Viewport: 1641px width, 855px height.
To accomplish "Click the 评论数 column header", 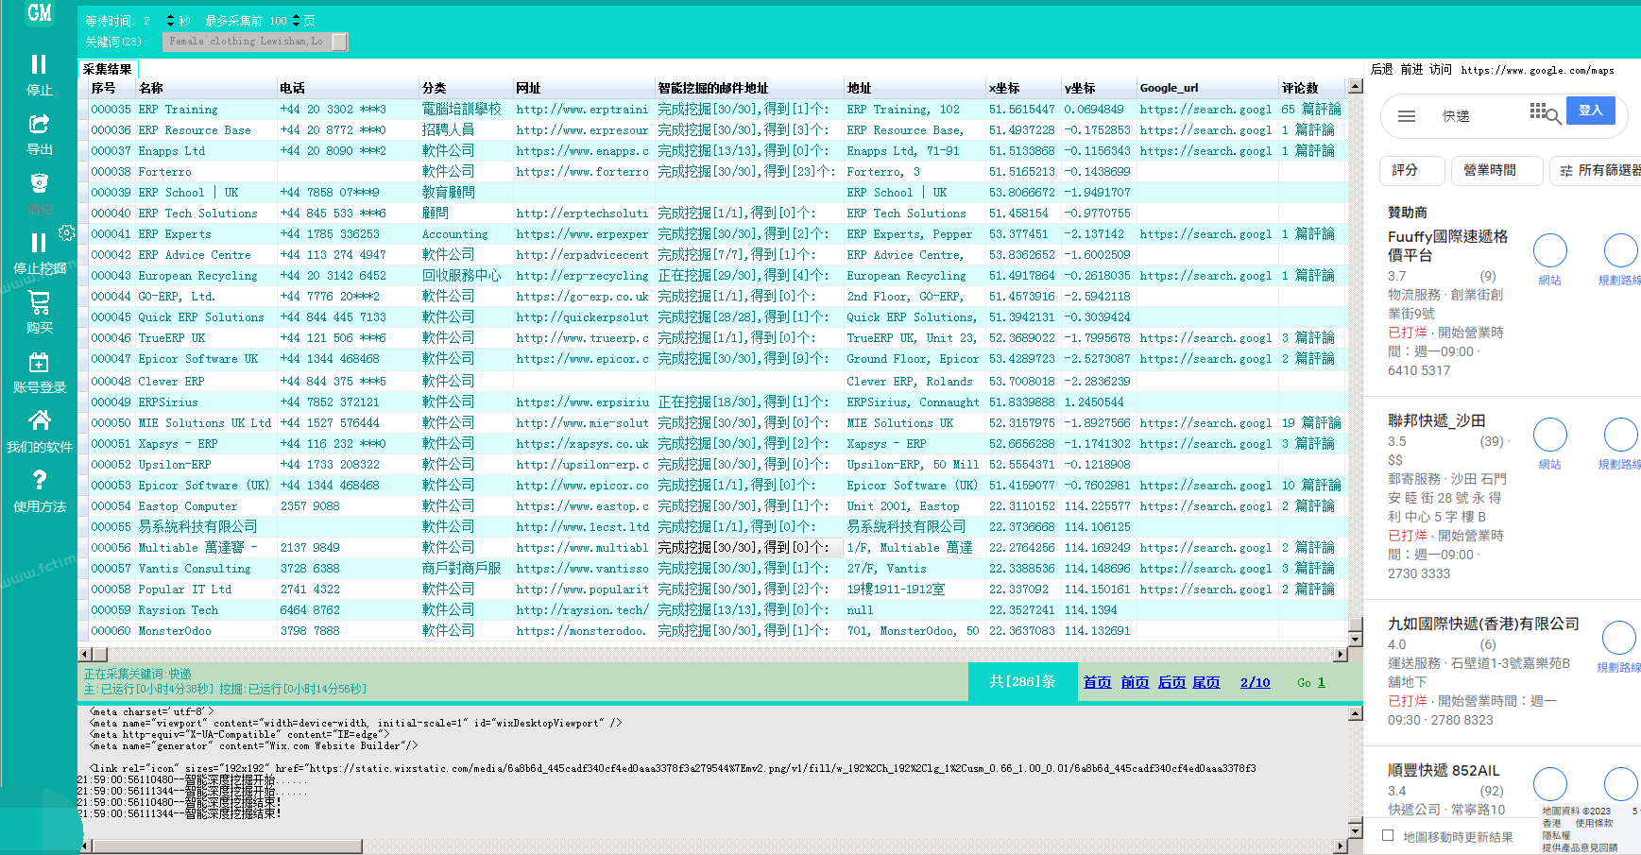I will tap(1311, 88).
